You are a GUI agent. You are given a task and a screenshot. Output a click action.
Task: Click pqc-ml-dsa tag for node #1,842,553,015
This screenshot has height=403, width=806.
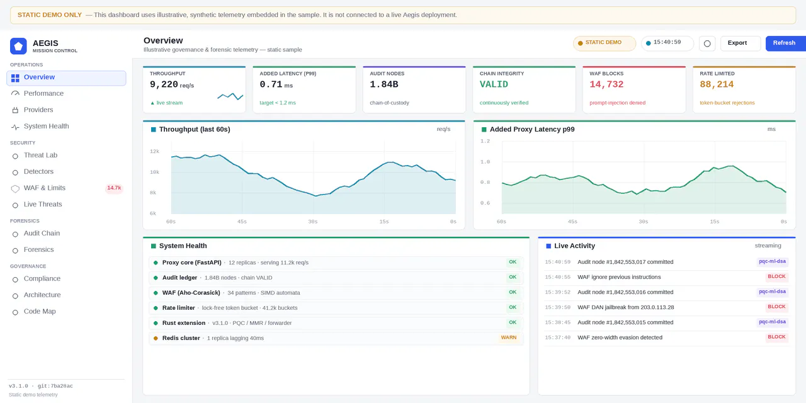(x=773, y=322)
